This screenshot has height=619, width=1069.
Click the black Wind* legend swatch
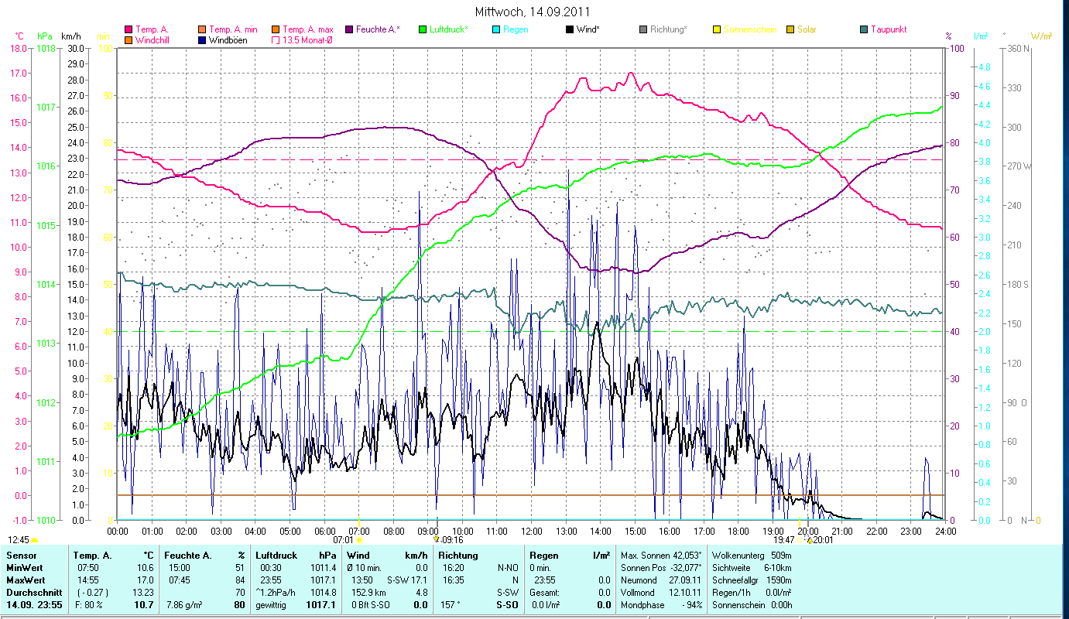coord(569,29)
